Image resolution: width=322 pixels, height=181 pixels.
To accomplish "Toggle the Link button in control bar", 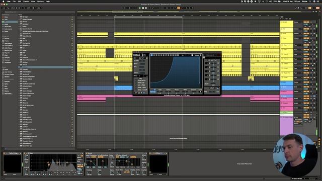I will [4, 8].
